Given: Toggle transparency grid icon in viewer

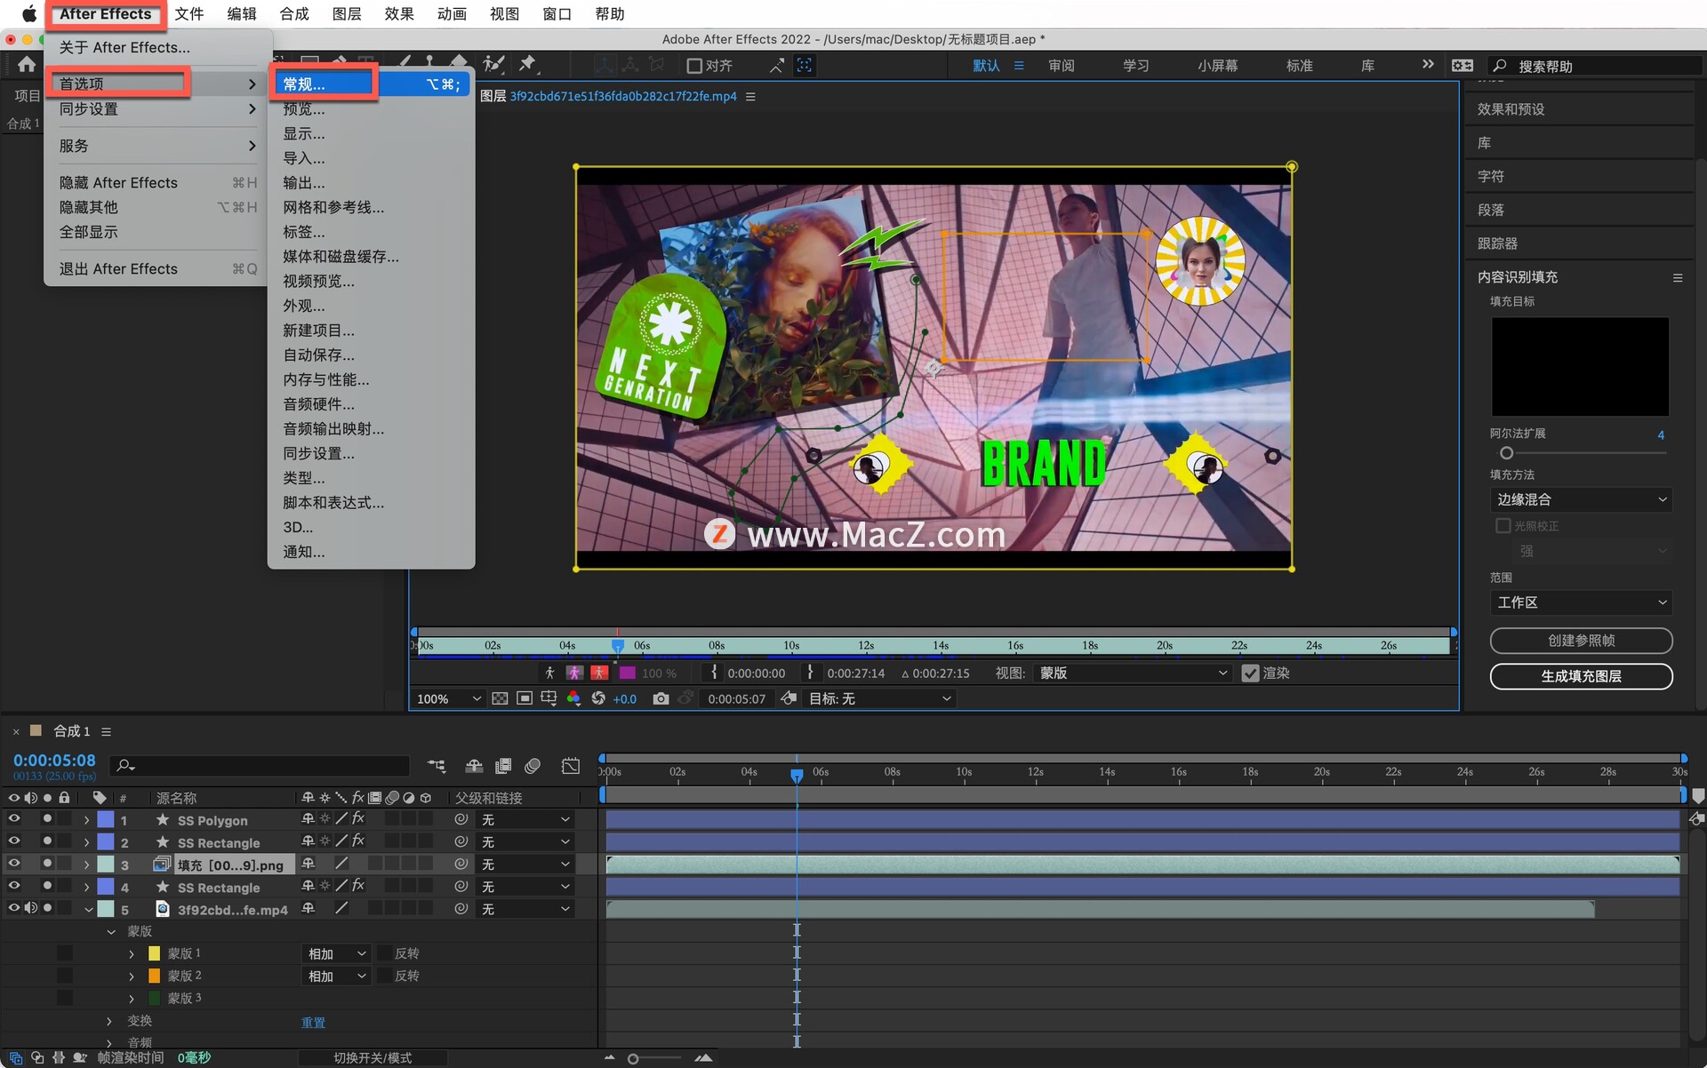Looking at the screenshot, I should 500,698.
